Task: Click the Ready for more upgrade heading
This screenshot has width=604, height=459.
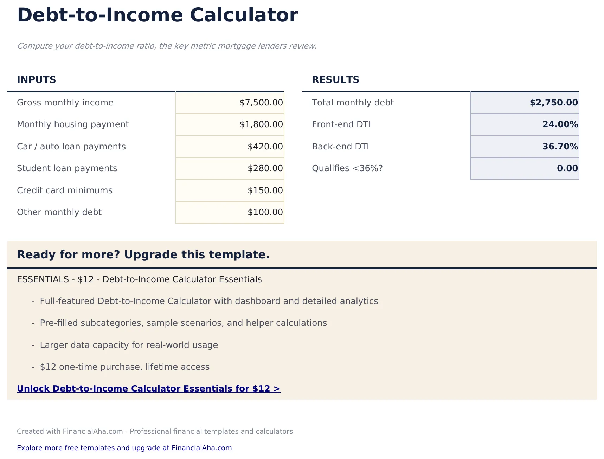Action: click(x=143, y=254)
